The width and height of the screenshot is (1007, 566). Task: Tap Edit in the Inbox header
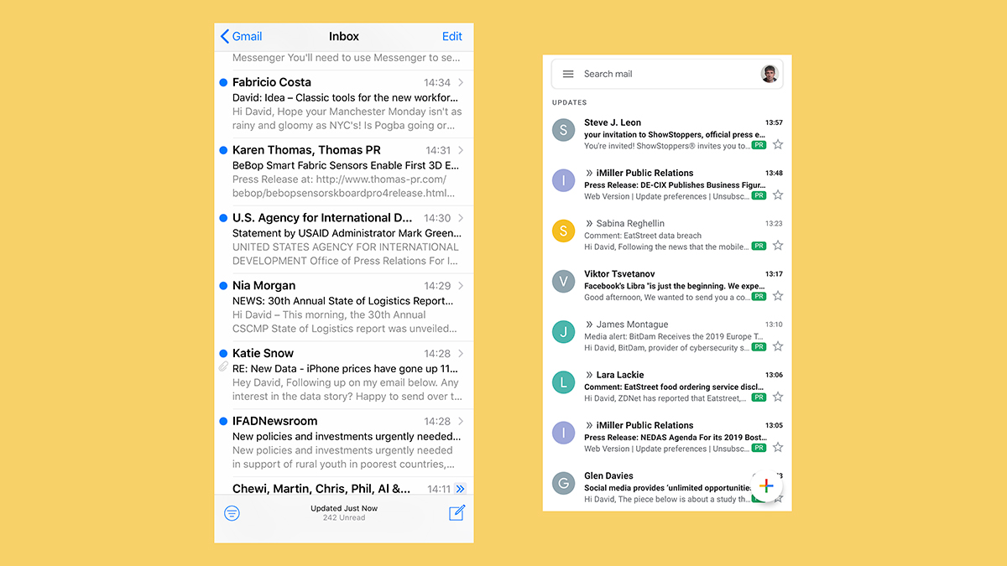[452, 36]
